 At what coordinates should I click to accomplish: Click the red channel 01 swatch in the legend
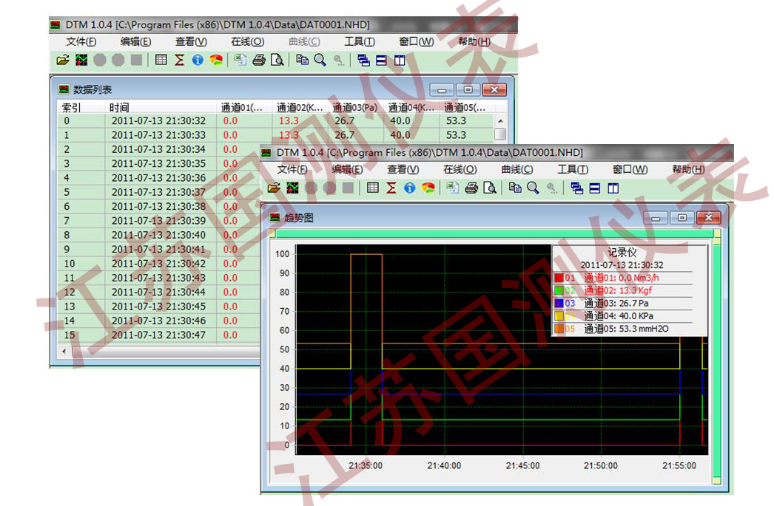pyautogui.click(x=559, y=278)
